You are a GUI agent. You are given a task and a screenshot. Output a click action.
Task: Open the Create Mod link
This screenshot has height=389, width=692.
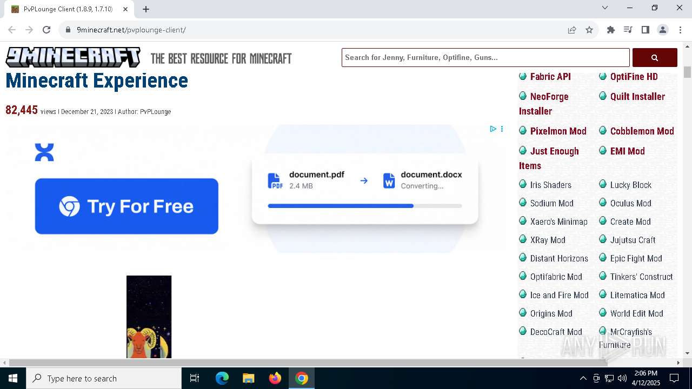pyautogui.click(x=630, y=222)
